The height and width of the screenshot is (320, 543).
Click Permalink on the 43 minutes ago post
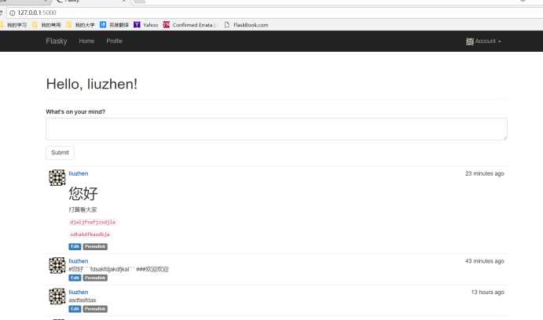tap(95, 278)
